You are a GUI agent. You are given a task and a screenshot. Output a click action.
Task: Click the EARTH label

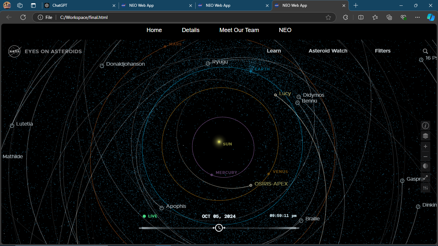pos(262,69)
